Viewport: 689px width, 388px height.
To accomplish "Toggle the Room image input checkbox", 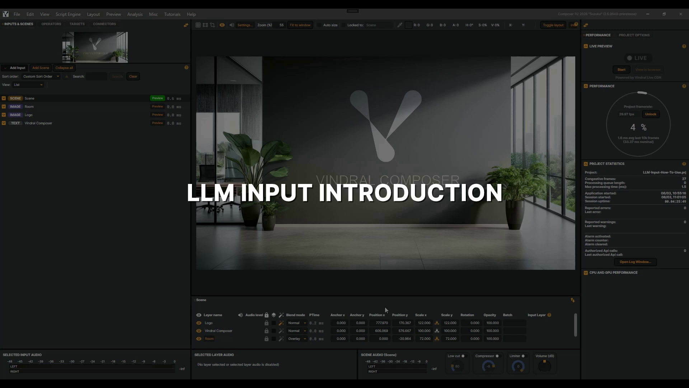I will [4, 107].
